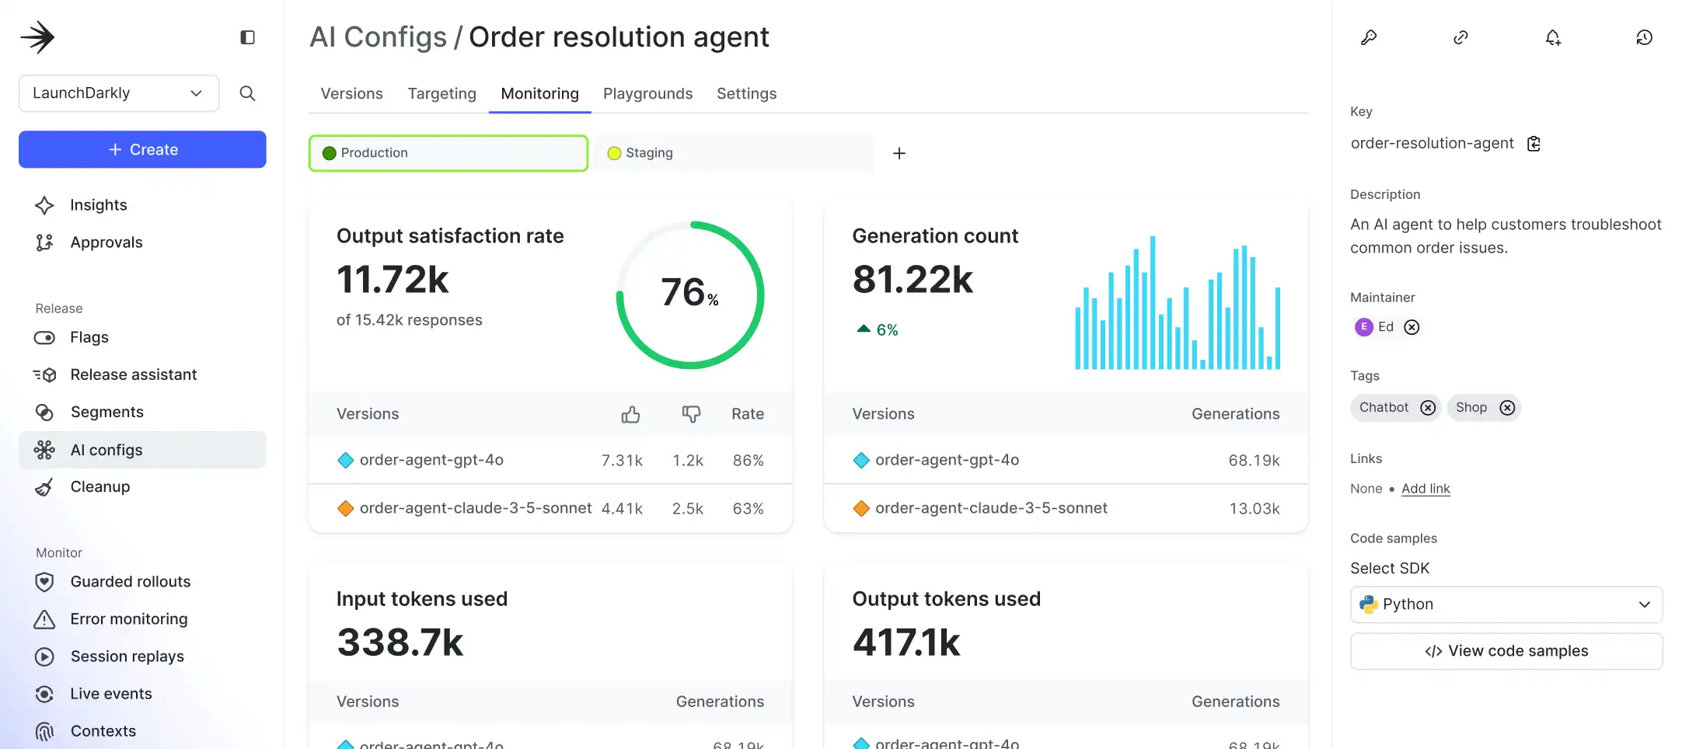Select the Monitoring tab

[539, 93]
